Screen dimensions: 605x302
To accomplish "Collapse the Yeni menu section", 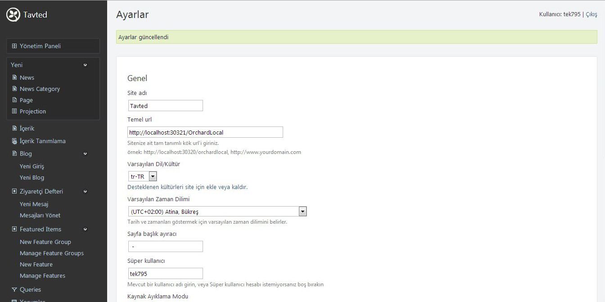I will [86, 65].
